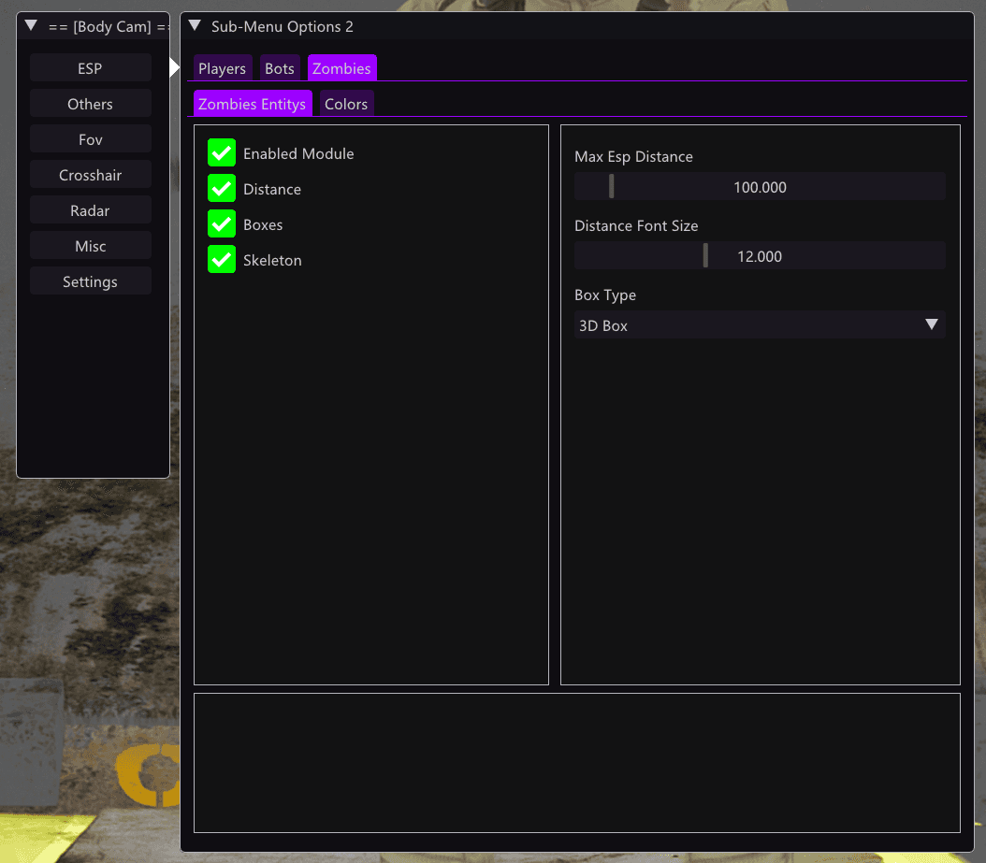Go to the Others section
This screenshot has height=863, width=986.
click(x=91, y=104)
